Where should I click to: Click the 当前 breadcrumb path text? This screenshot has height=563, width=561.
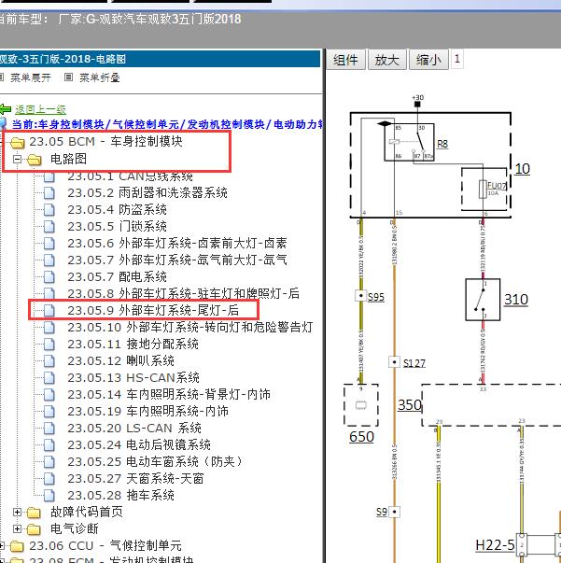167,124
